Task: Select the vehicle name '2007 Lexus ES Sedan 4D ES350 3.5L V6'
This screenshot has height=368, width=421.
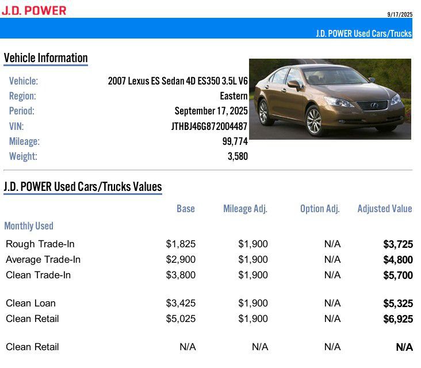Action: [x=178, y=81]
